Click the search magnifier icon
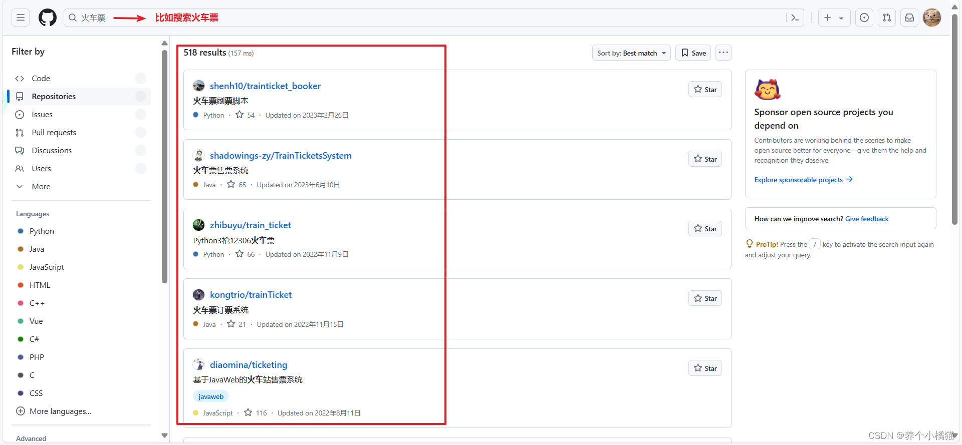Screen dimensions: 962x445 coord(73,18)
